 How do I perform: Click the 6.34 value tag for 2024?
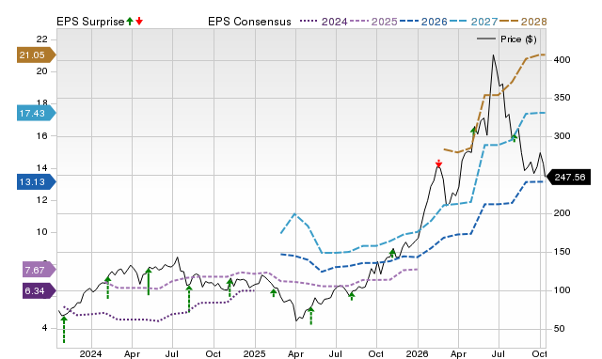click(40, 290)
